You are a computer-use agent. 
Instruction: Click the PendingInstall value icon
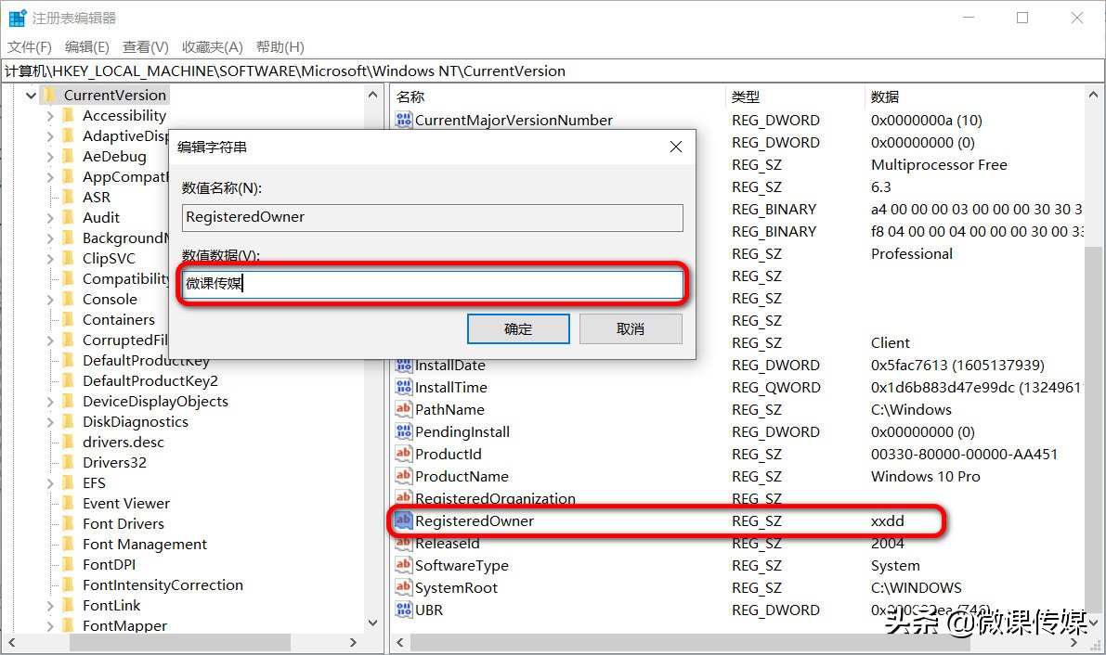click(x=403, y=431)
